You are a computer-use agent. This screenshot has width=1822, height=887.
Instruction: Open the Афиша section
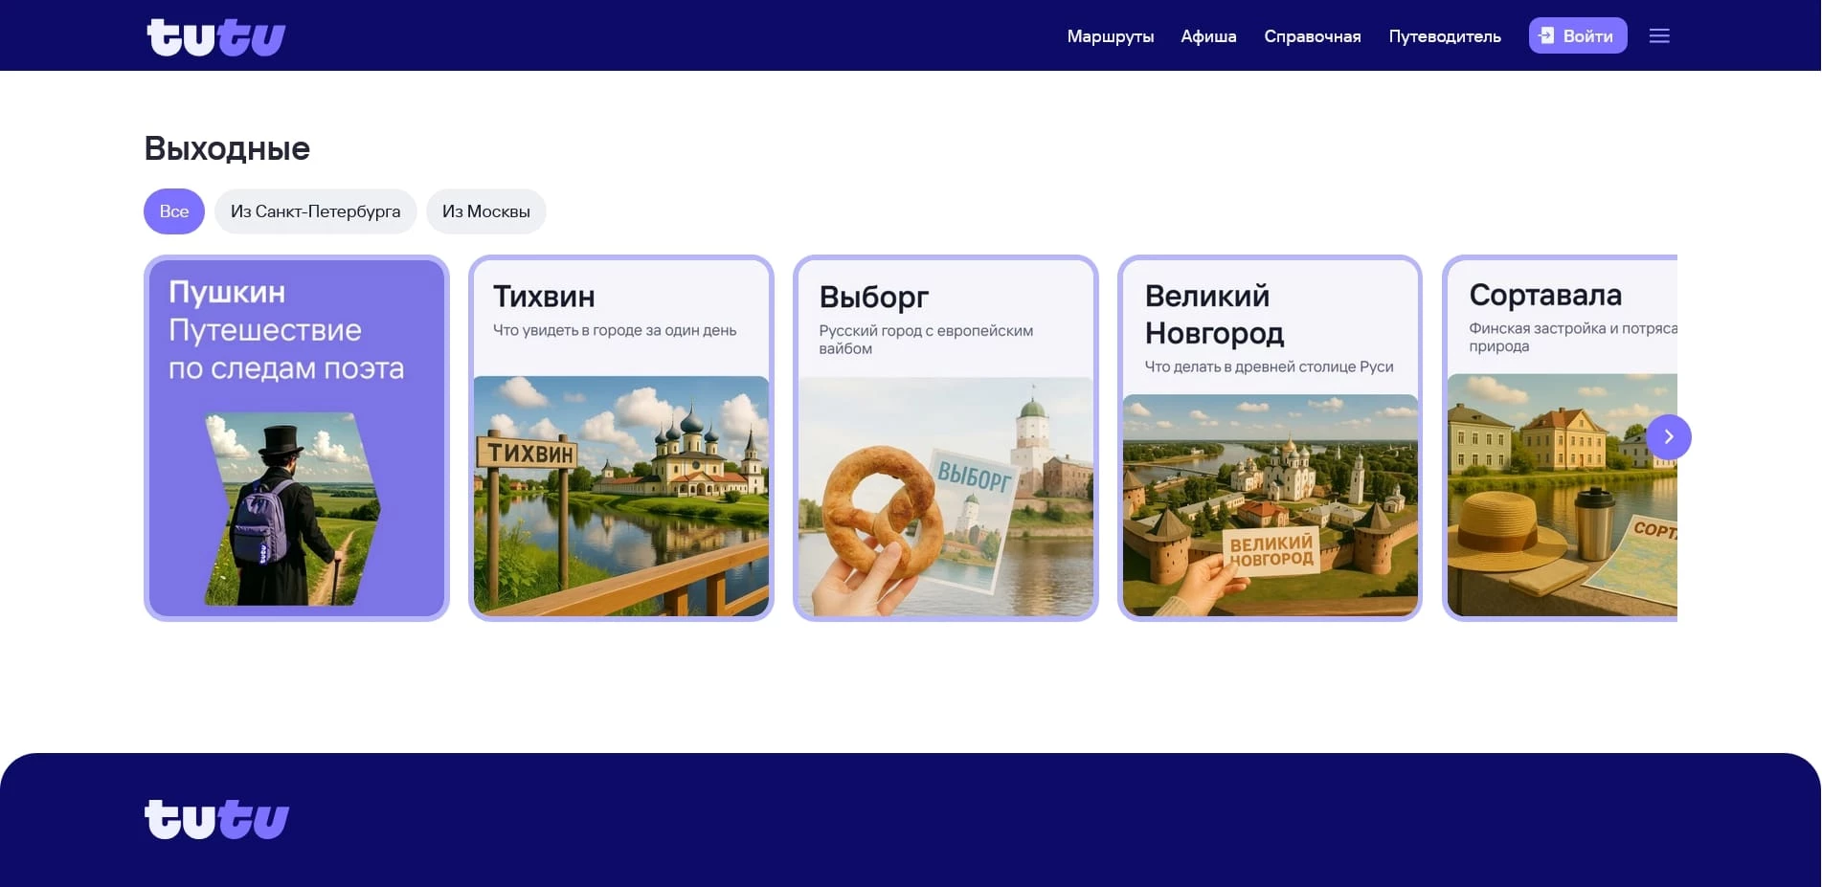(1208, 35)
